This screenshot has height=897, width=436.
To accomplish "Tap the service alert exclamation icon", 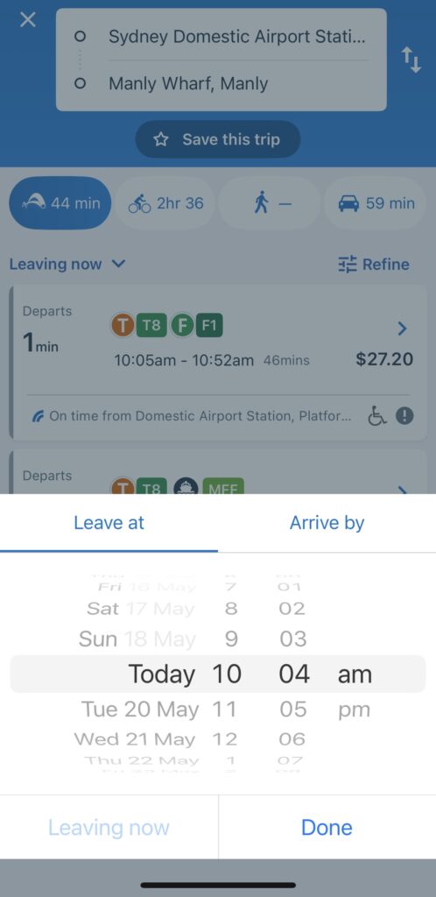I will pos(404,416).
